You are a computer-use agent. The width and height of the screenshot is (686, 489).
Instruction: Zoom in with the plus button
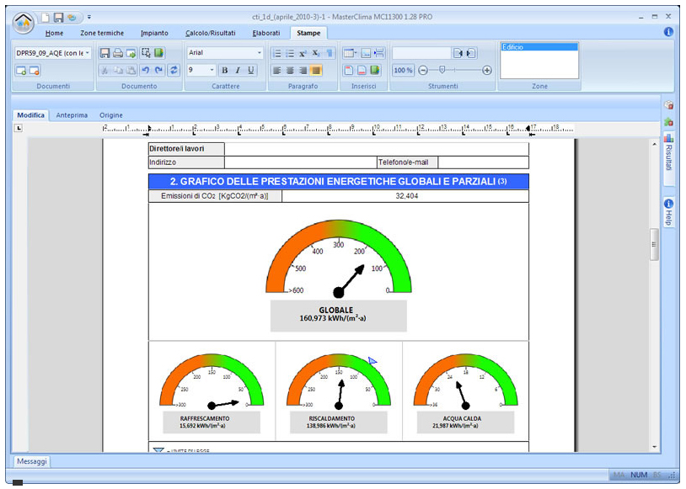tap(486, 70)
